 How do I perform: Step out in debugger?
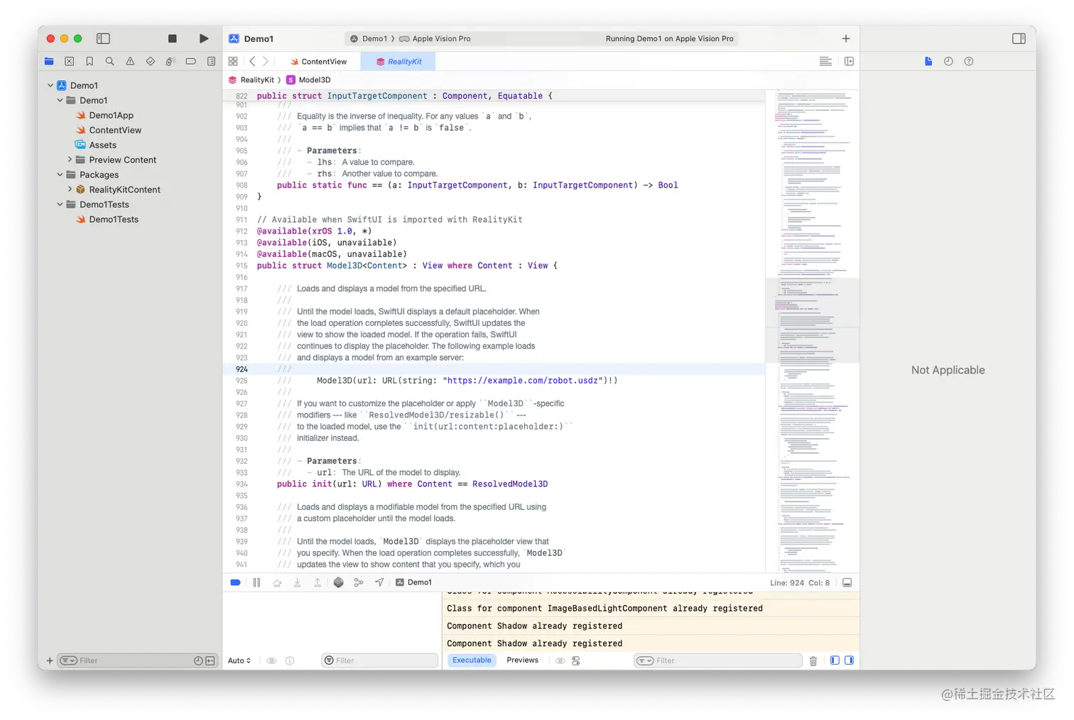(x=318, y=582)
